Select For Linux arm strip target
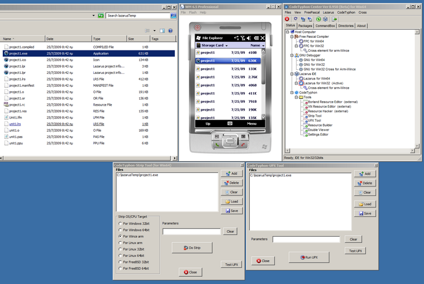The image size is (424, 284). coord(120,243)
